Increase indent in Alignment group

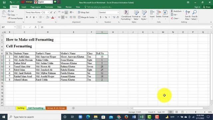coord(75,17)
